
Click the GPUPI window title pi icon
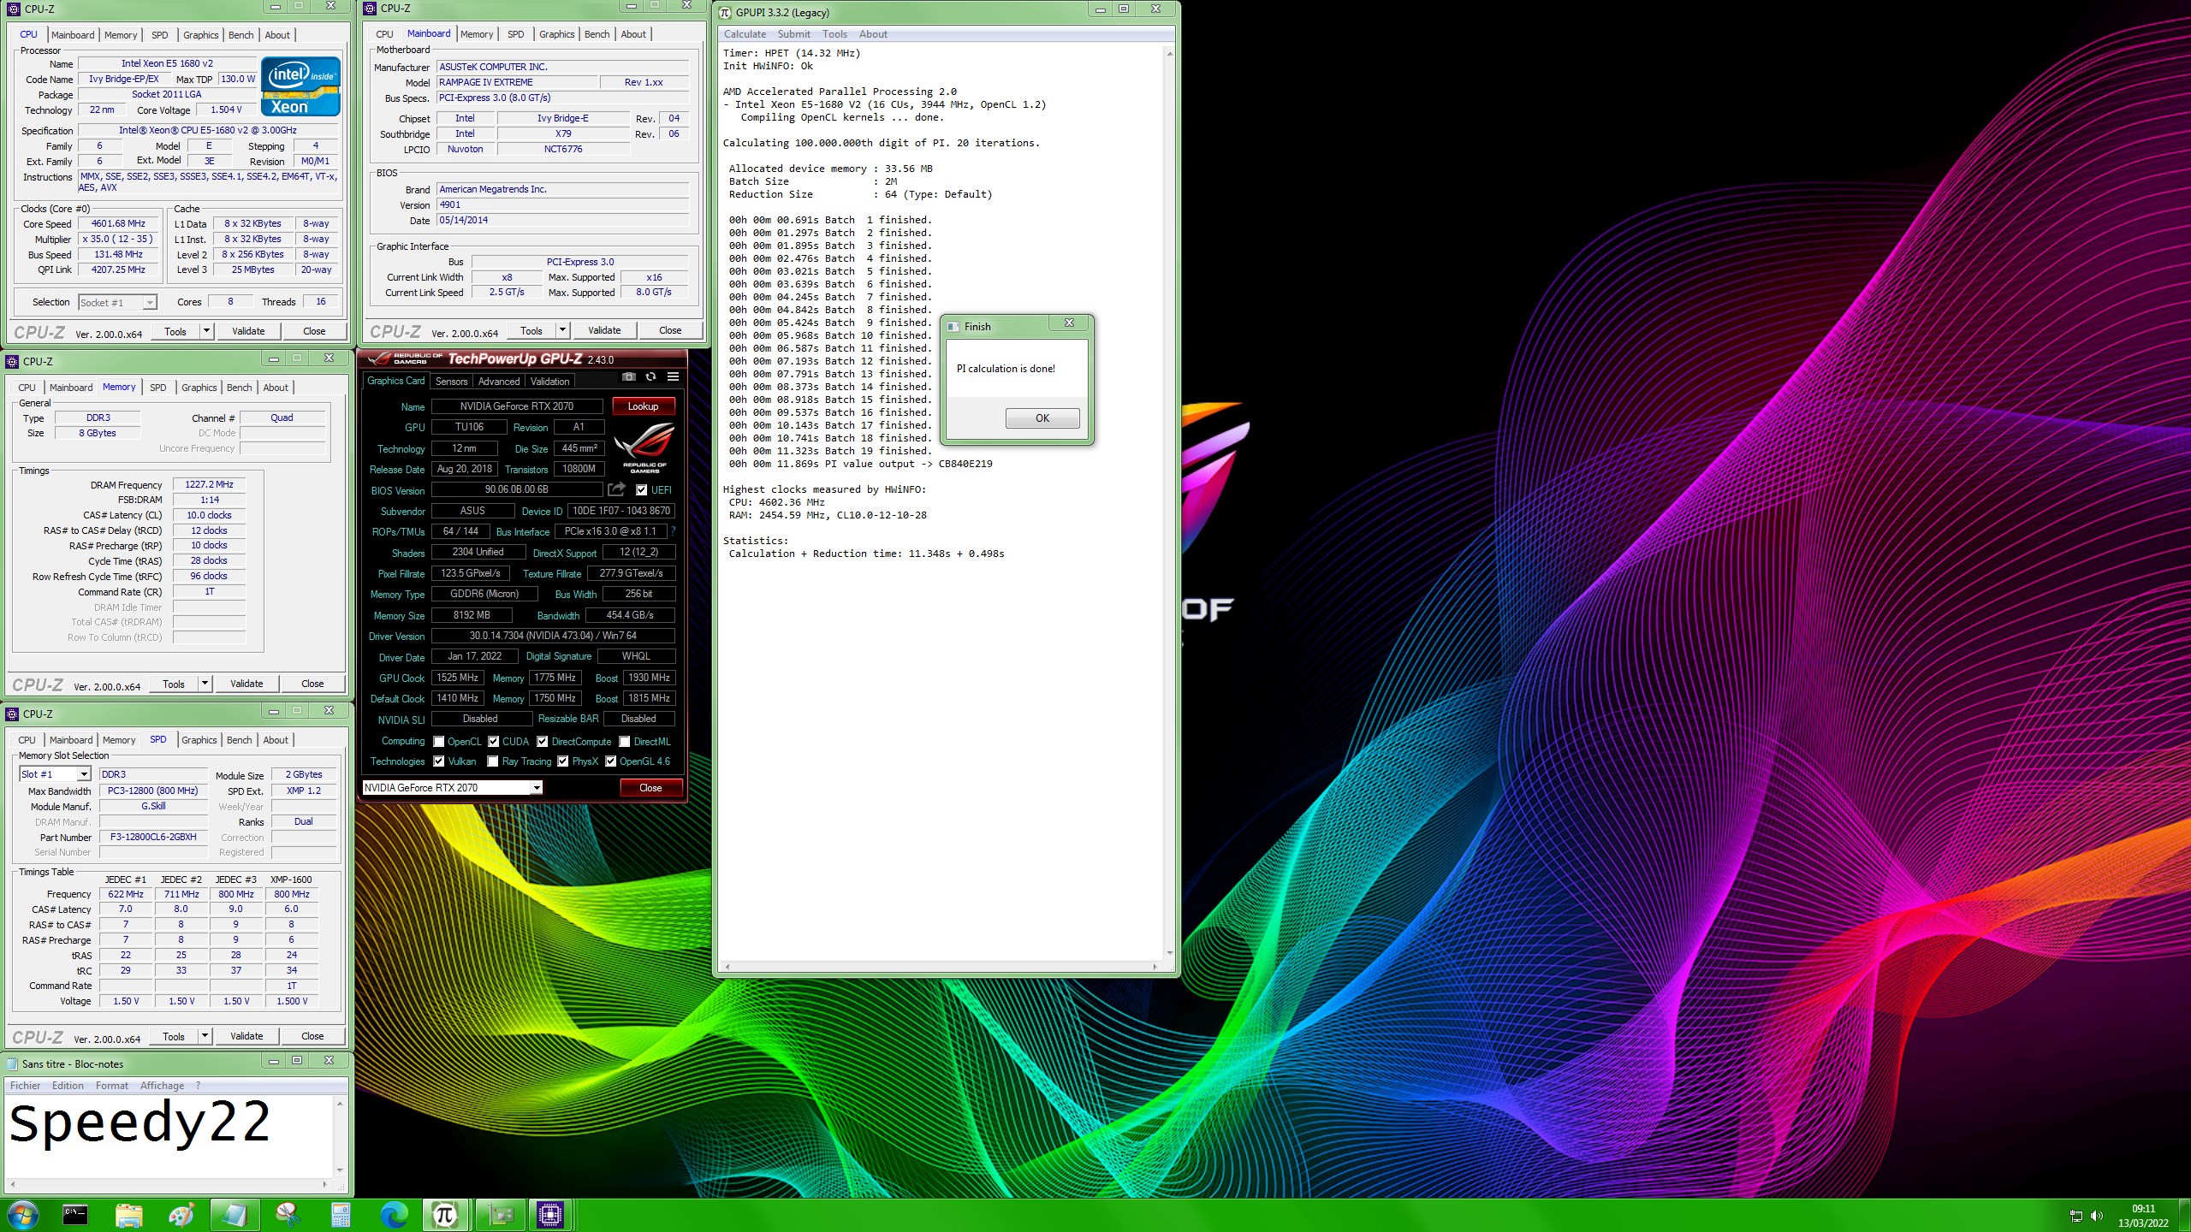pos(725,12)
